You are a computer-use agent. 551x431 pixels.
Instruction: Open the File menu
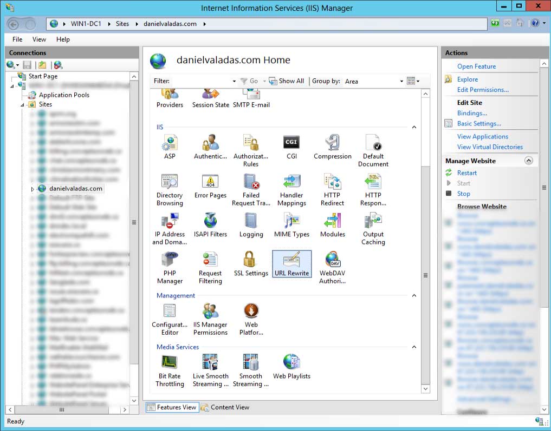17,39
